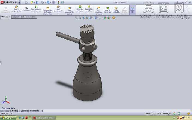Click the status bar help question icon
This screenshot has height=120, width=192.
coord(179,114)
